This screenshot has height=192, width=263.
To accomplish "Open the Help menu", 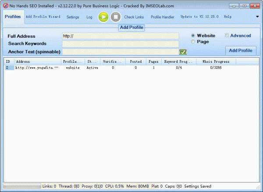I will (x=227, y=17).
